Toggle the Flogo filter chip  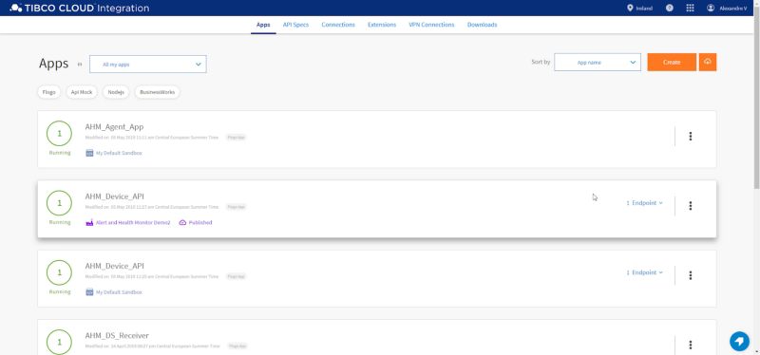49,92
